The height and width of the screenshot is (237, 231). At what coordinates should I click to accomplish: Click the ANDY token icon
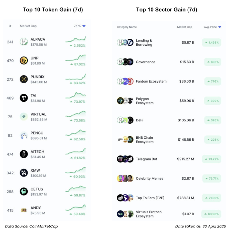[x=24, y=210]
